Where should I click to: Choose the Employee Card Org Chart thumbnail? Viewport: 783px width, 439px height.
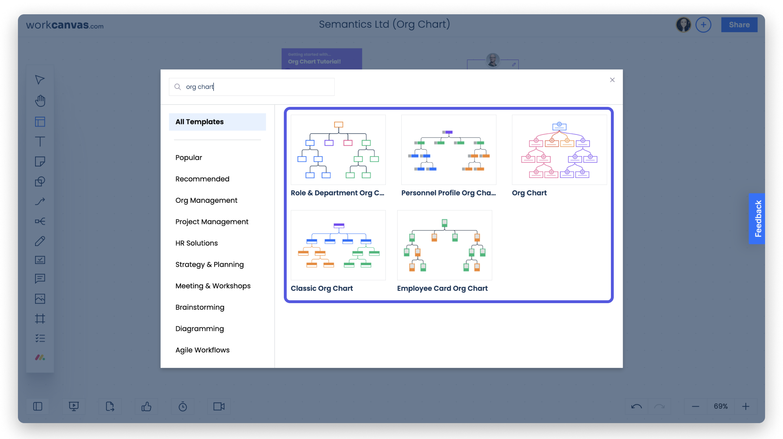[445, 245]
